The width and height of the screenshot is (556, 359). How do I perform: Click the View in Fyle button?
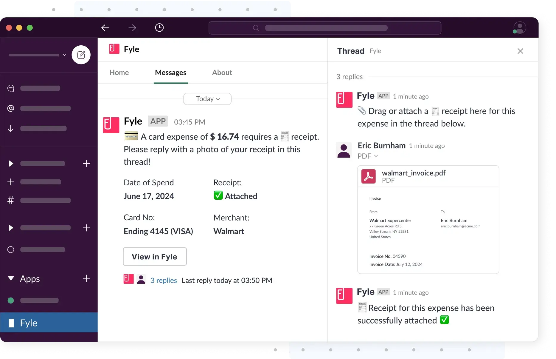pyautogui.click(x=155, y=257)
